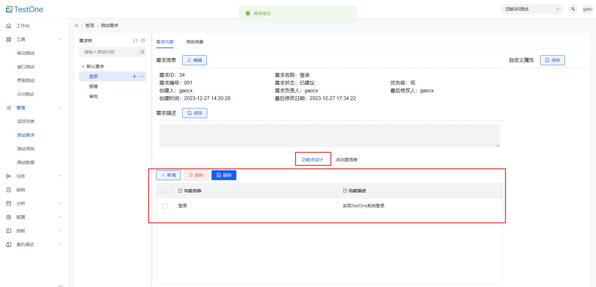The image size is (596, 287).
Task: Click the 新增 button to add a function
Action: [168, 175]
